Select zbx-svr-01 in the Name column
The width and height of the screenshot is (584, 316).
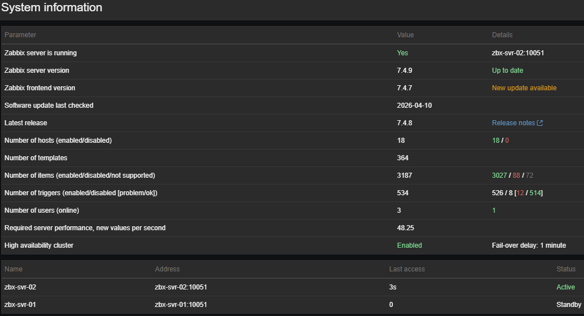[x=20, y=305]
